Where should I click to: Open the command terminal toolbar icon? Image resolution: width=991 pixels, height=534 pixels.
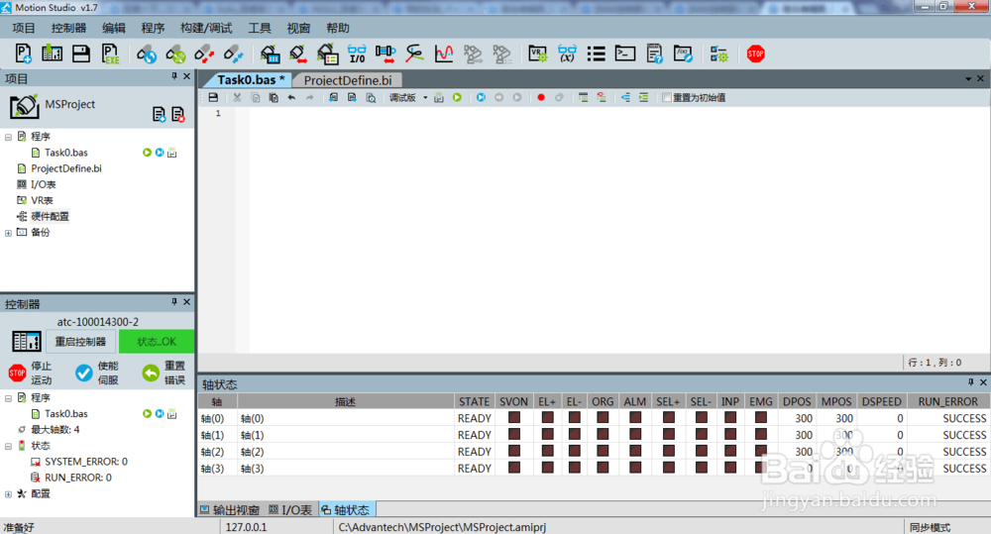click(x=625, y=53)
